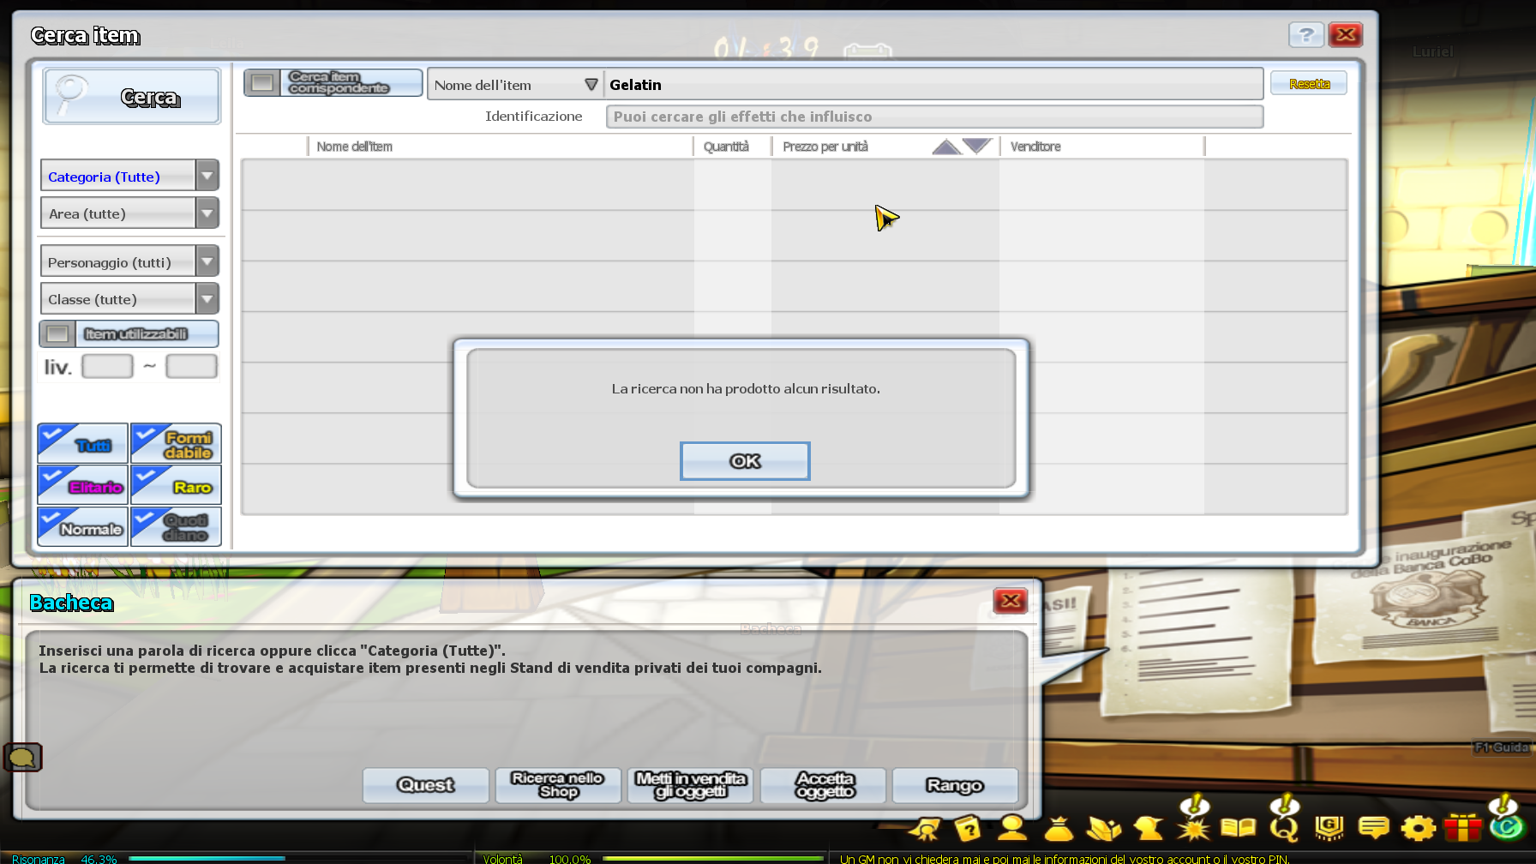
Task: Open the character profile icon in bottom bar
Action: [1012, 828]
